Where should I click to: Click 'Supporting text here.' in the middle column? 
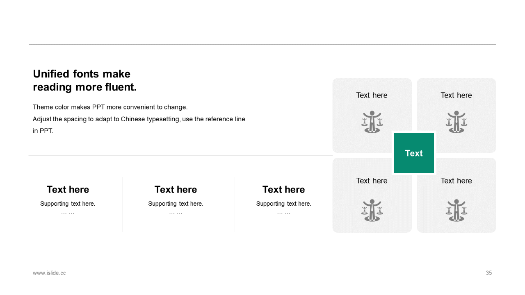[x=176, y=204]
